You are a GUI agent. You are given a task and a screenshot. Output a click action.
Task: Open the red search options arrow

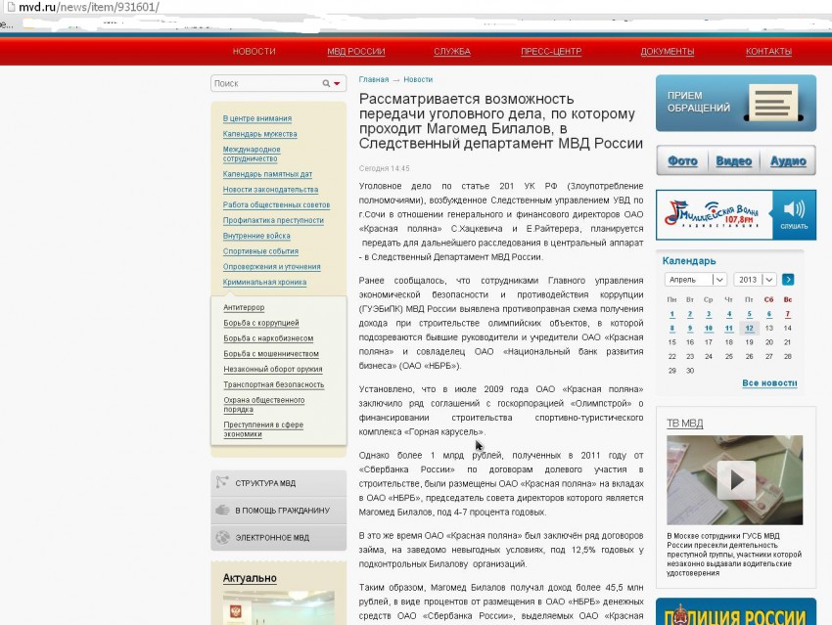point(338,84)
